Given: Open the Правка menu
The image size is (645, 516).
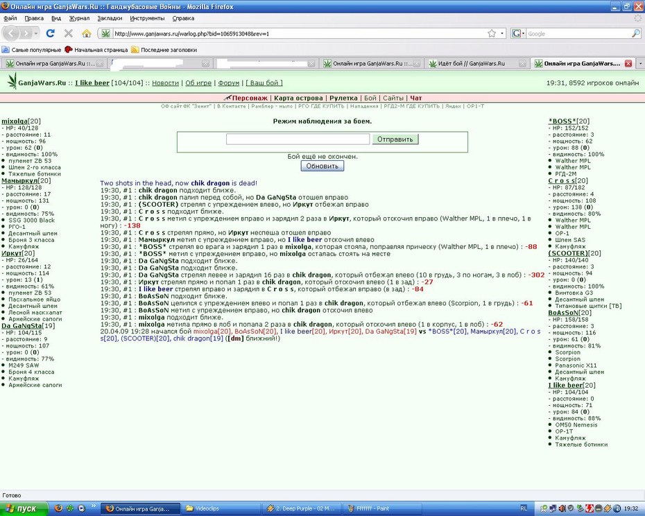Looking at the screenshot, I should [34, 18].
